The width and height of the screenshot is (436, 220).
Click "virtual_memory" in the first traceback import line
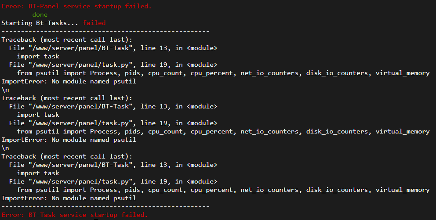coord(403,73)
